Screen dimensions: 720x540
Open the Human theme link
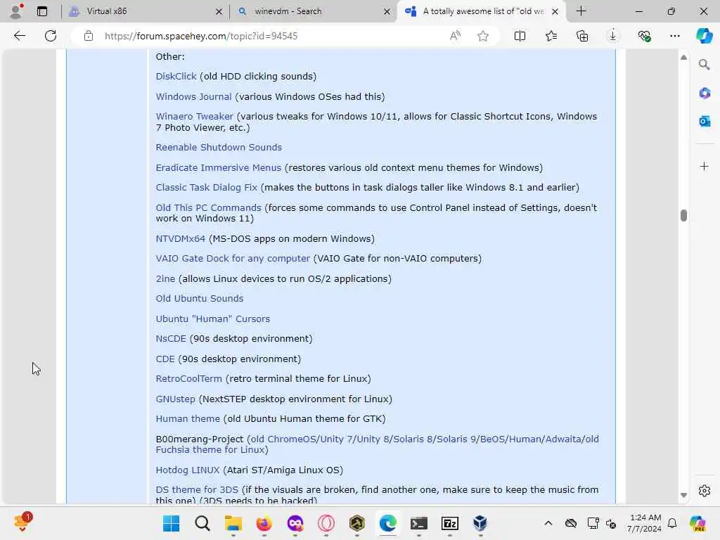pyautogui.click(x=187, y=419)
